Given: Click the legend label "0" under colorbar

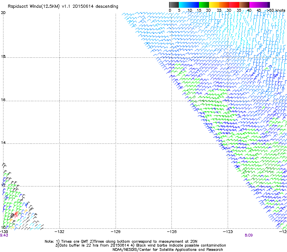Looking at the screenshot, I should (170, 10).
